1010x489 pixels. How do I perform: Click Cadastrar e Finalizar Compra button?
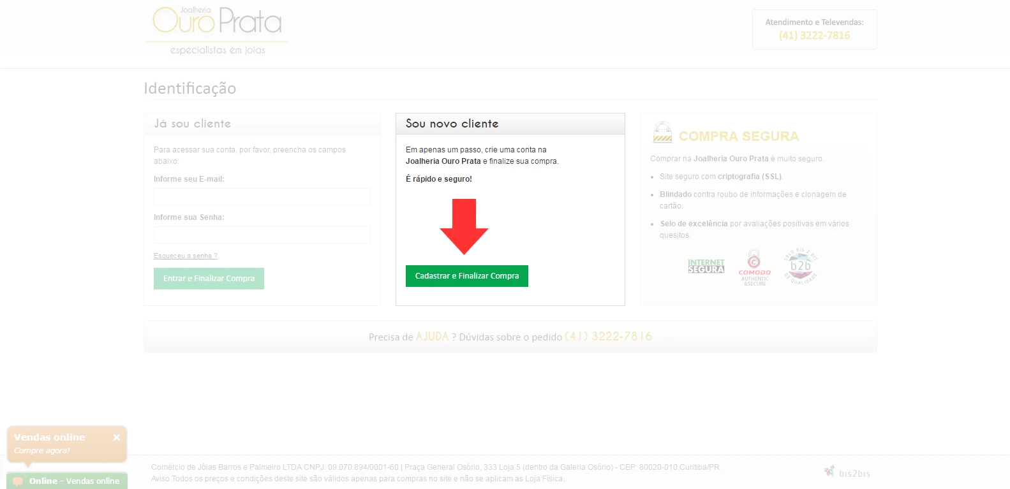pyautogui.click(x=467, y=276)
